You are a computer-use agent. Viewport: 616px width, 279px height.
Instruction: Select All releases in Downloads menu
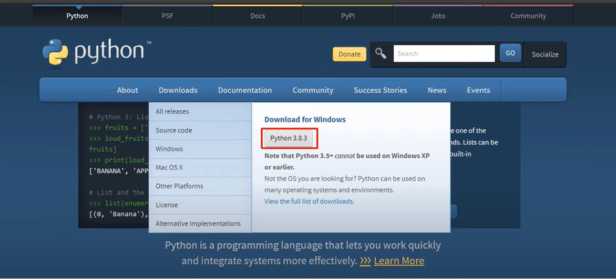(x=200, y=111)
